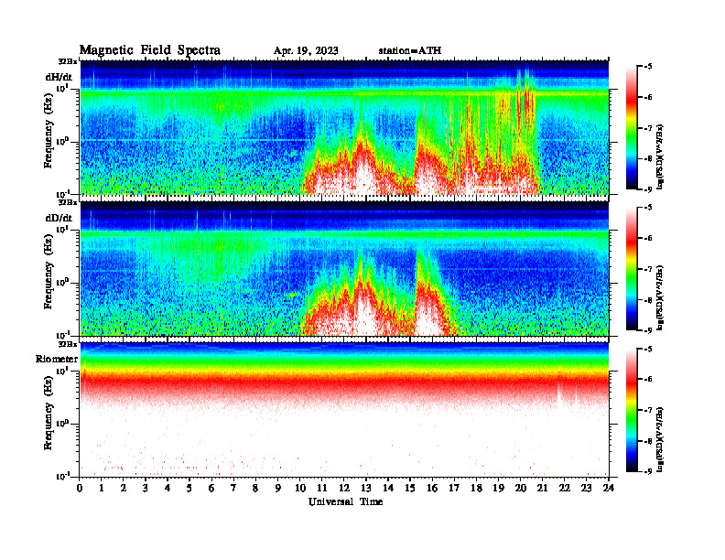725x560 pixels.
Task: Click hour "4" on the time axis
Action: (x=168, y=489)
